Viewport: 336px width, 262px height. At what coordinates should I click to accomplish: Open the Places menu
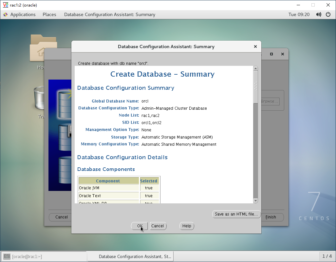point(49,14)
